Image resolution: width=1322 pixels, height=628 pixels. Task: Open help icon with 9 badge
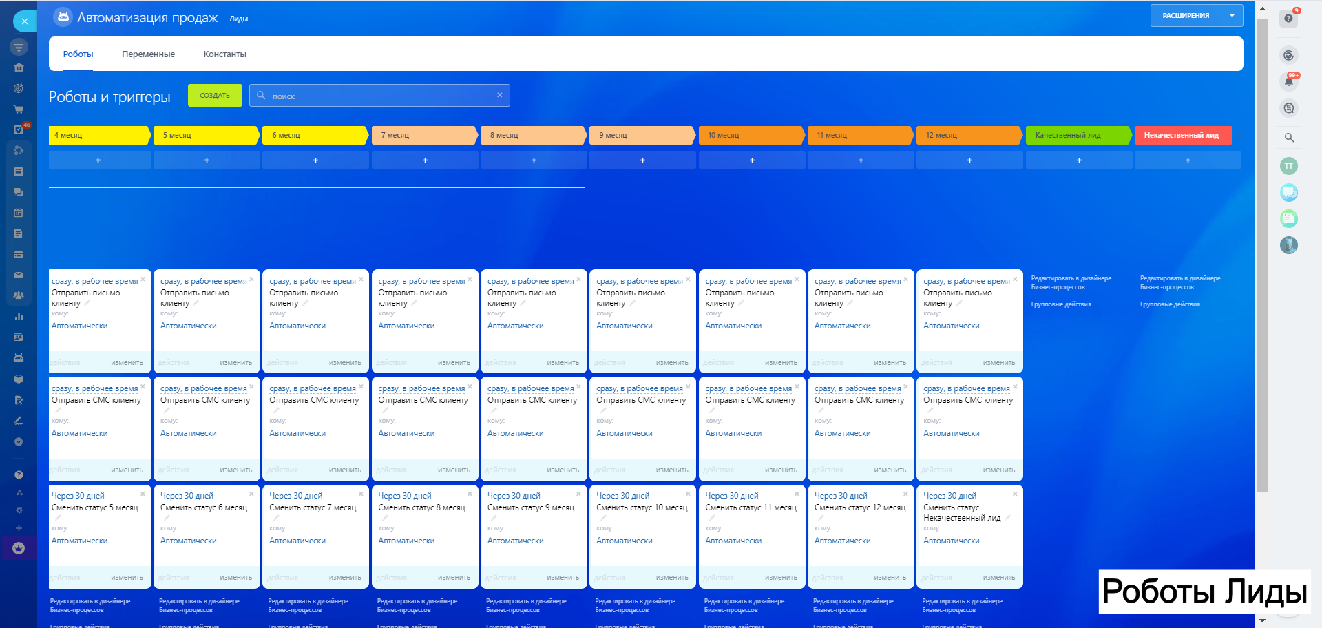(x=1289, y=18)
